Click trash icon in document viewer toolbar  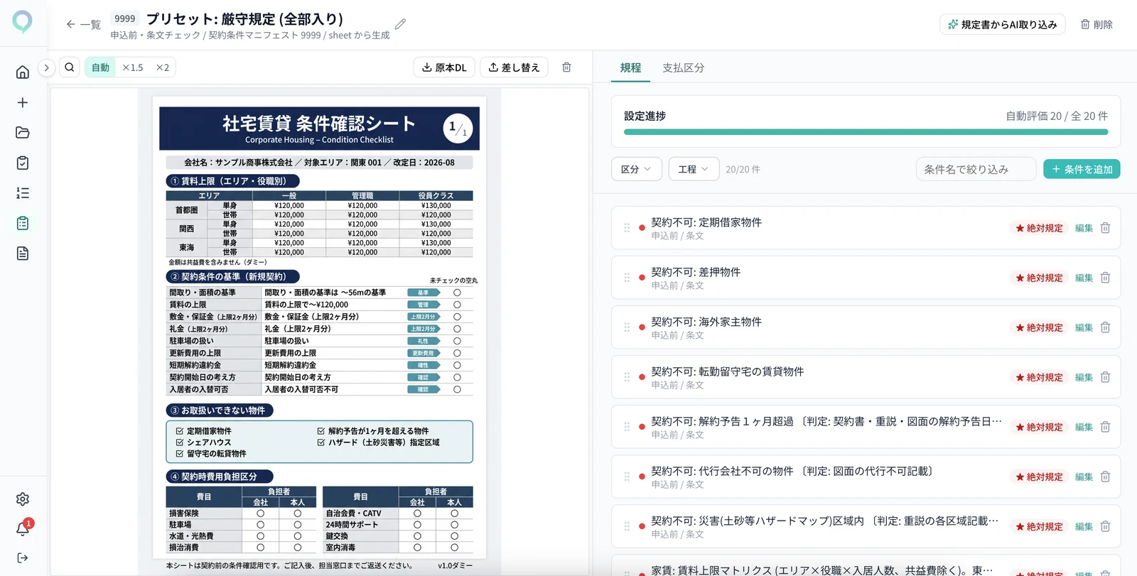coord(566,67)
